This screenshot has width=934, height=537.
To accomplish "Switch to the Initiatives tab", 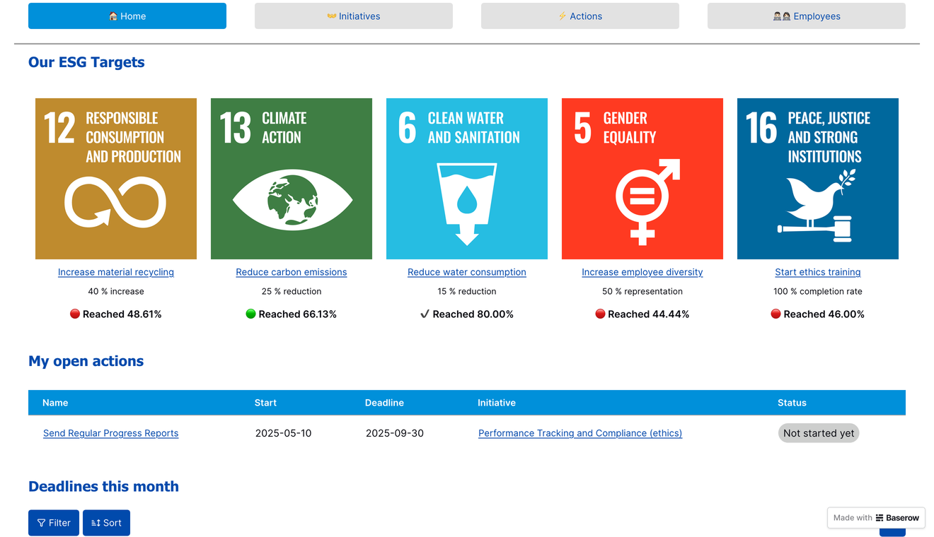I will coord(354,16).
